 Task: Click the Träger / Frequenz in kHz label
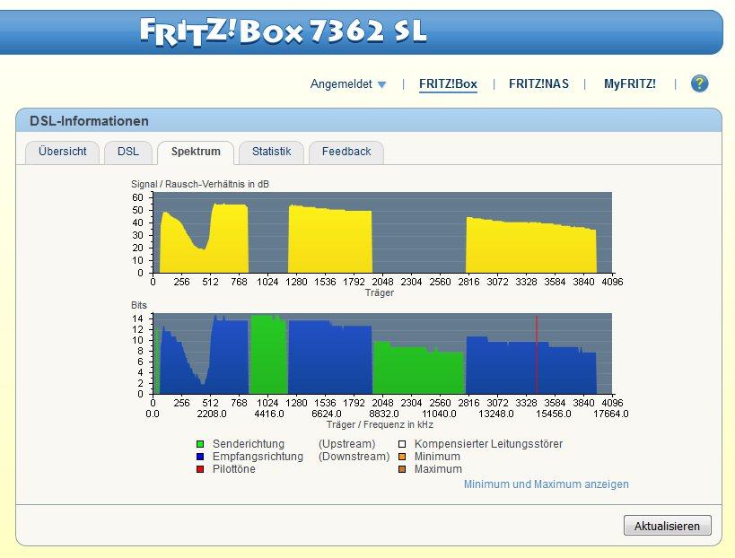coord(380,425)
